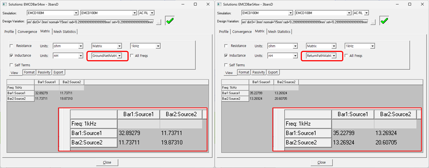Check Self Terms in the left dialog
Screen dimensions: 429x168
coord(11,65)
